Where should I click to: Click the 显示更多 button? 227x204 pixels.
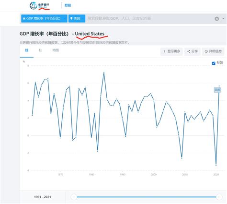pos(171,51)
